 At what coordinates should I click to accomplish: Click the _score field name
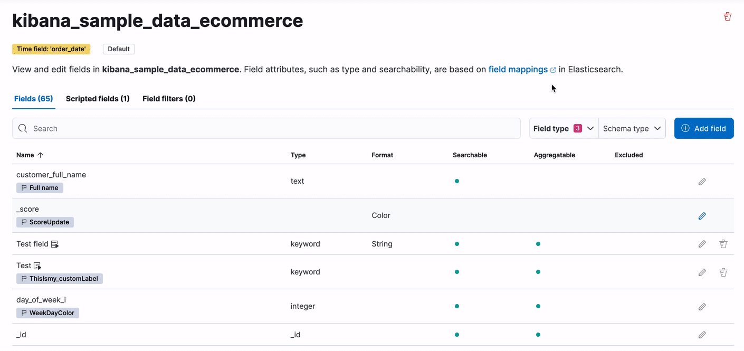pos(27,209)
